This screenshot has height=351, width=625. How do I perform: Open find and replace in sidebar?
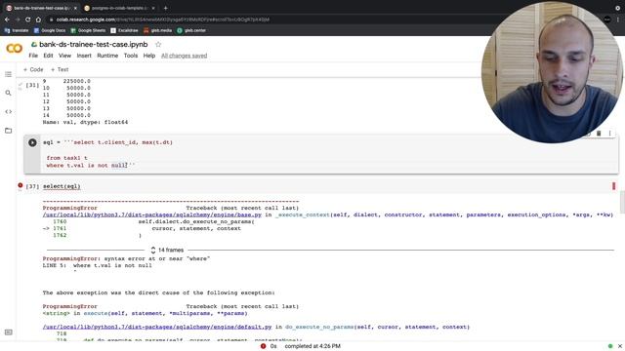click(8, 93)
